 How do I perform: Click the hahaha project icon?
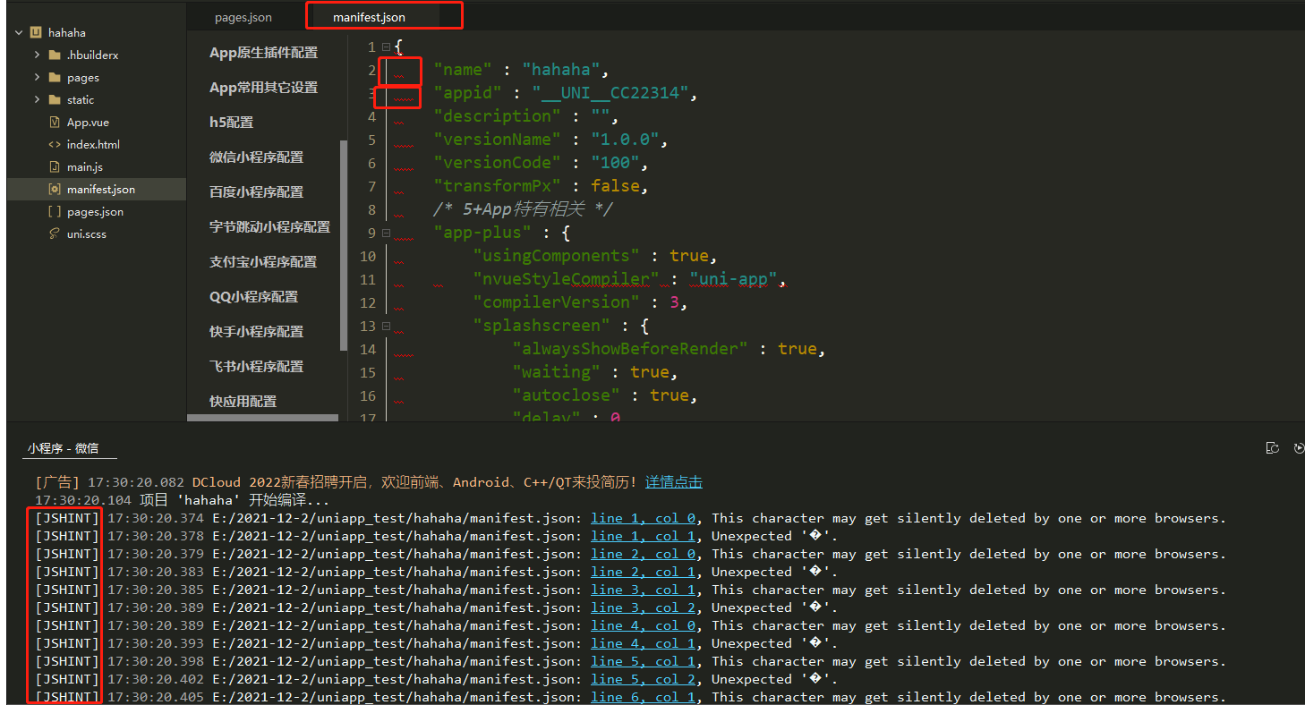(x=36, y=32)
